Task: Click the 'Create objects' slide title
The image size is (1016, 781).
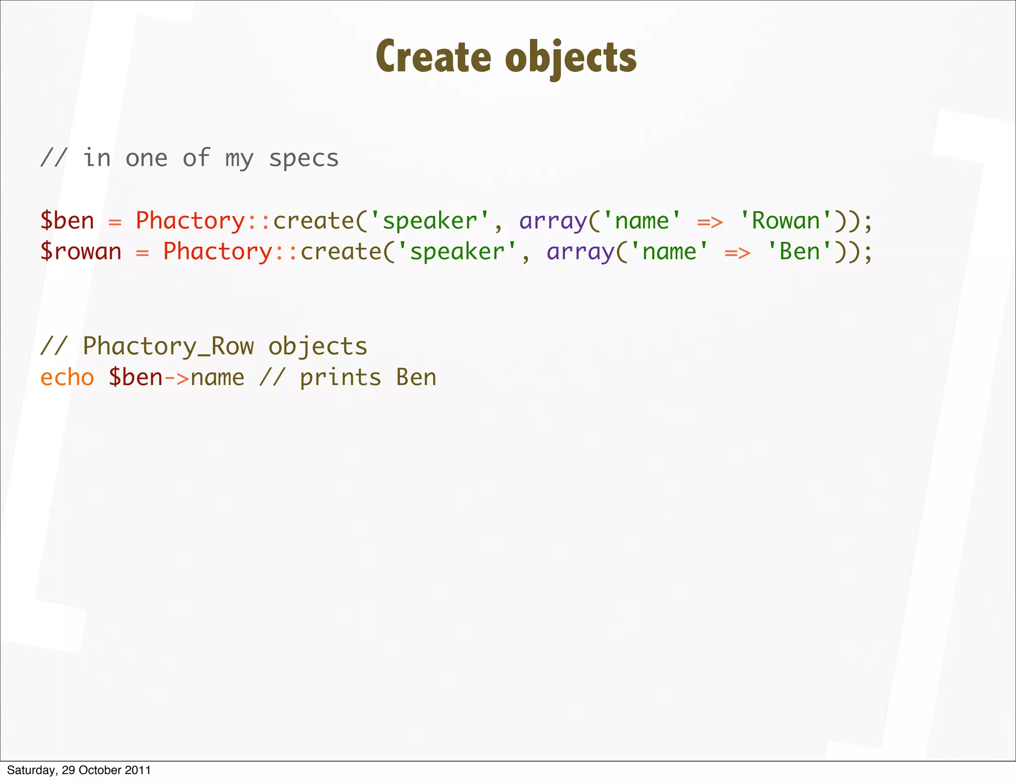Action: pos(506,57)
